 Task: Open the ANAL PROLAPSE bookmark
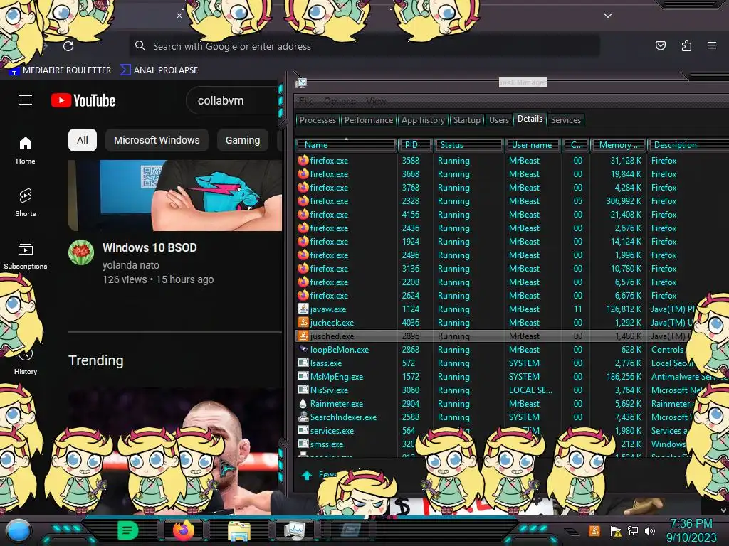[x=159, y=70]
